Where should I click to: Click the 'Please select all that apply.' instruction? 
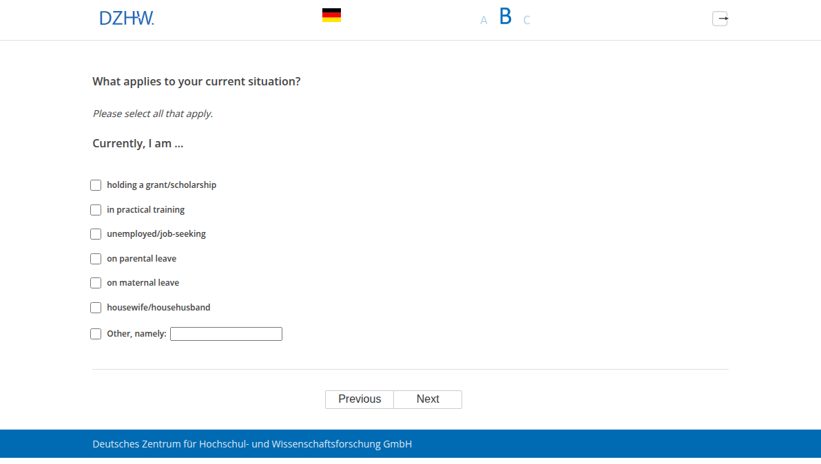click(x=153, y=114)
